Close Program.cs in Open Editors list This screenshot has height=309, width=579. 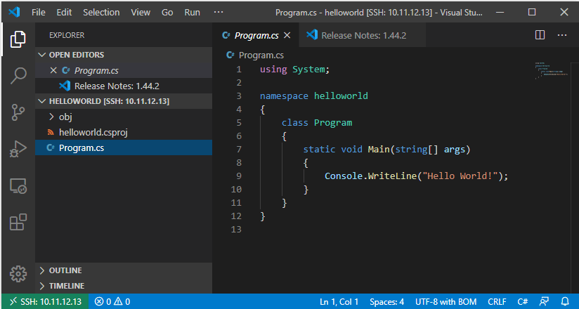53,70
